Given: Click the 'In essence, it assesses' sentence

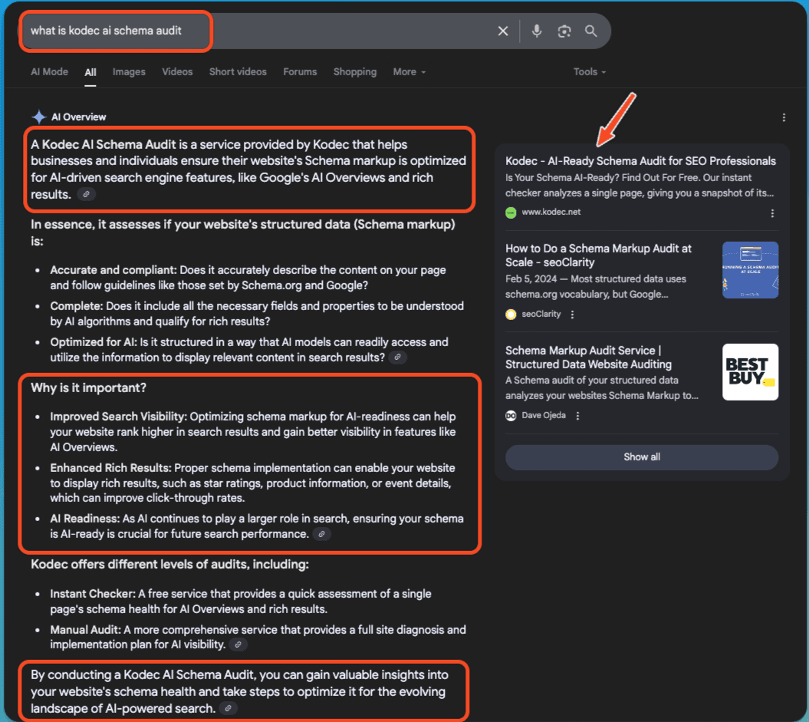Looking at the screenshot, I should [243, 232].
